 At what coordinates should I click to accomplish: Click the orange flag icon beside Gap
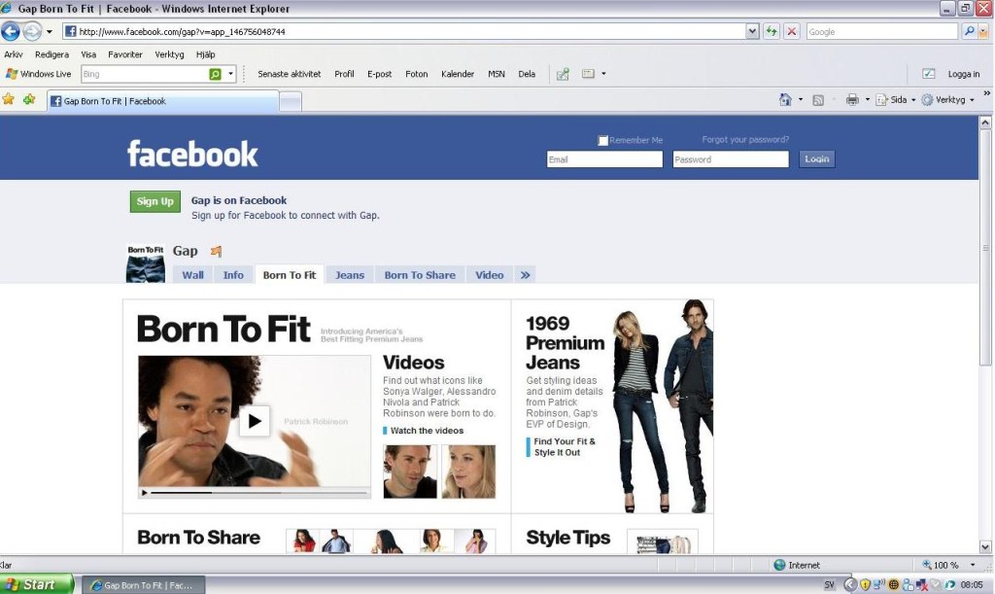coord(217,251)
